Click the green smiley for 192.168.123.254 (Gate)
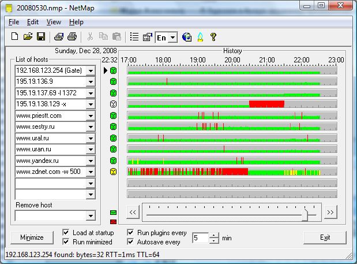The width and height of the screenshot is (357, 264). pyautogui.click(x=113, y=70)
